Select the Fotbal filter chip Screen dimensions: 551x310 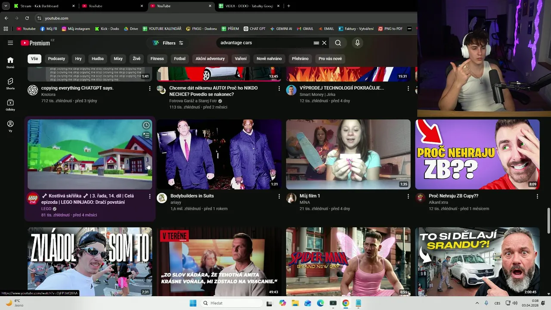(180, 59)
